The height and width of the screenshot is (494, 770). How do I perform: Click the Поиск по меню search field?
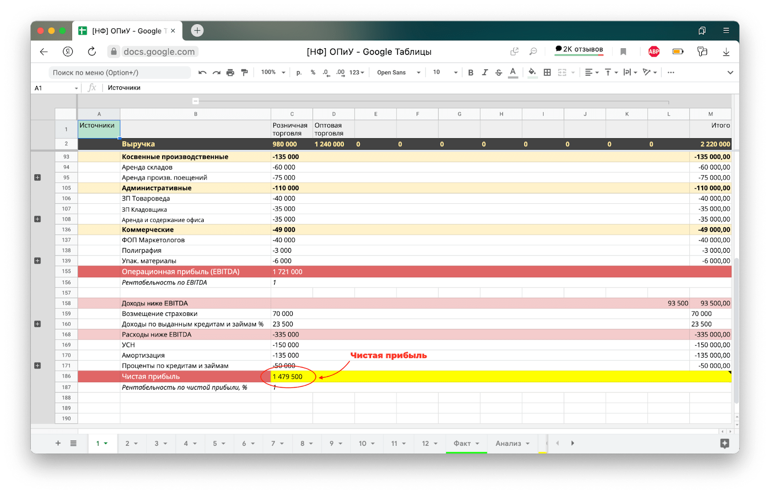coord(119,73)
